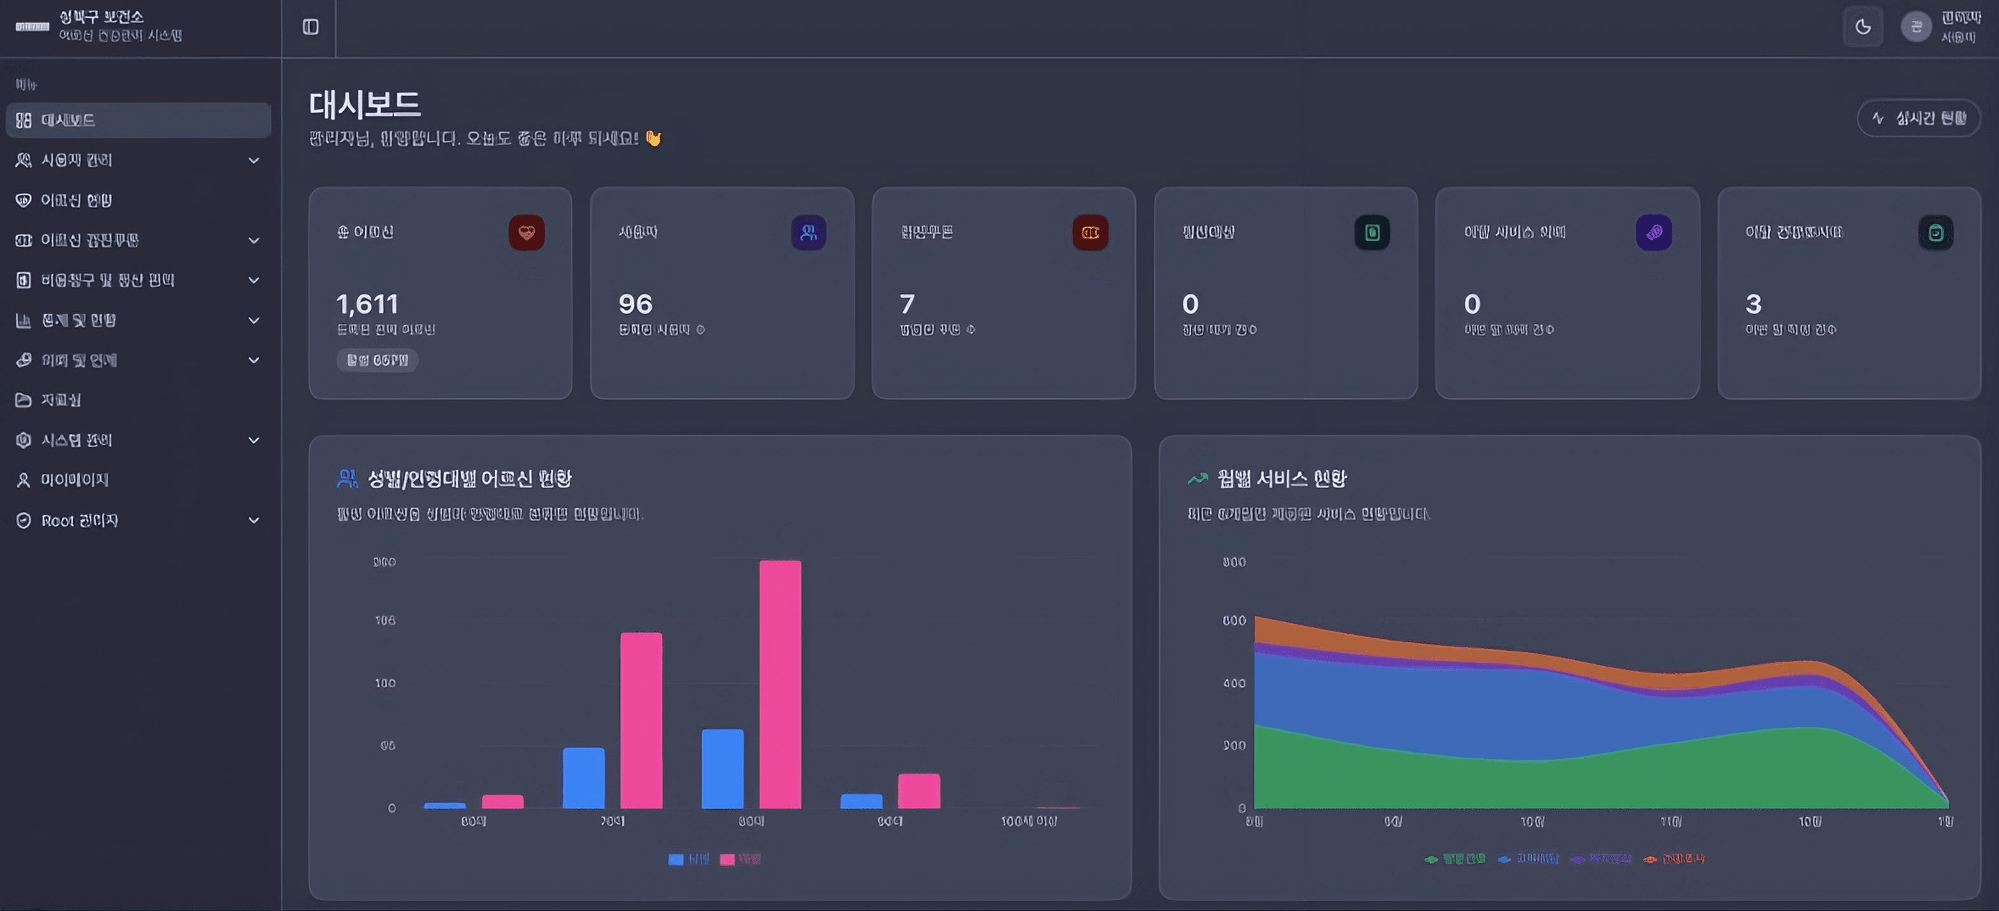Click the sidebar collapse panel icon

coord(311,27)
